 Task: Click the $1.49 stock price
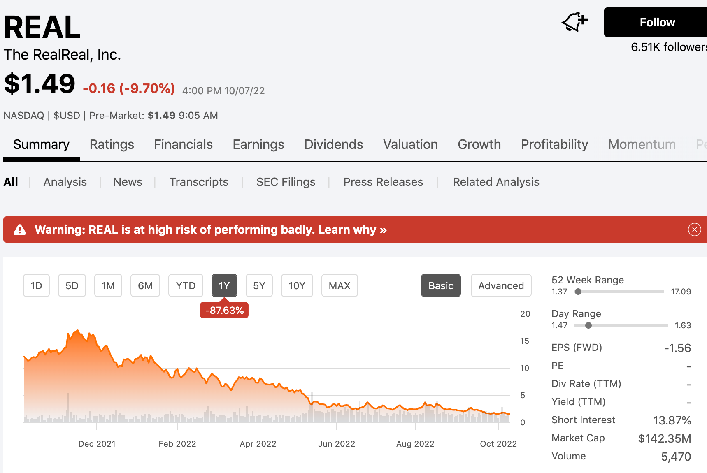click(x=40, y=83)
